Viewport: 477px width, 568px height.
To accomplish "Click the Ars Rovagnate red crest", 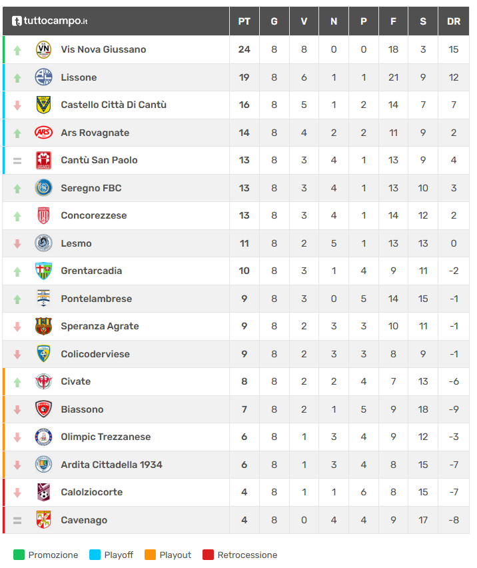I will [43, 133].
